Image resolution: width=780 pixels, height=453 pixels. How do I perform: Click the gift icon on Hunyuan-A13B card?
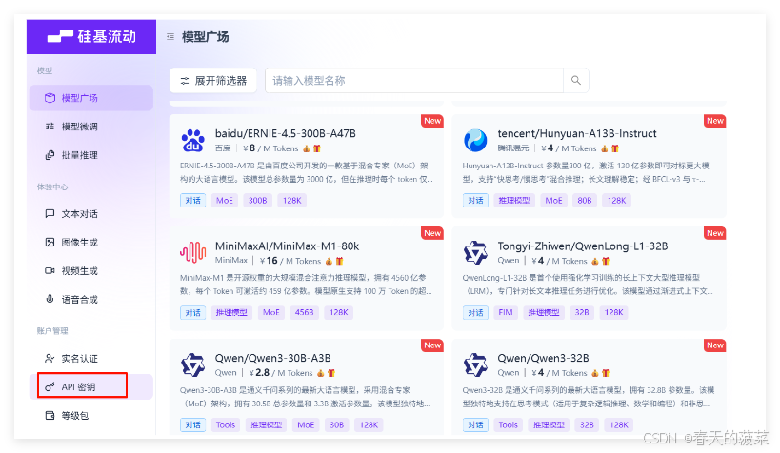click(x=615, y=148)
